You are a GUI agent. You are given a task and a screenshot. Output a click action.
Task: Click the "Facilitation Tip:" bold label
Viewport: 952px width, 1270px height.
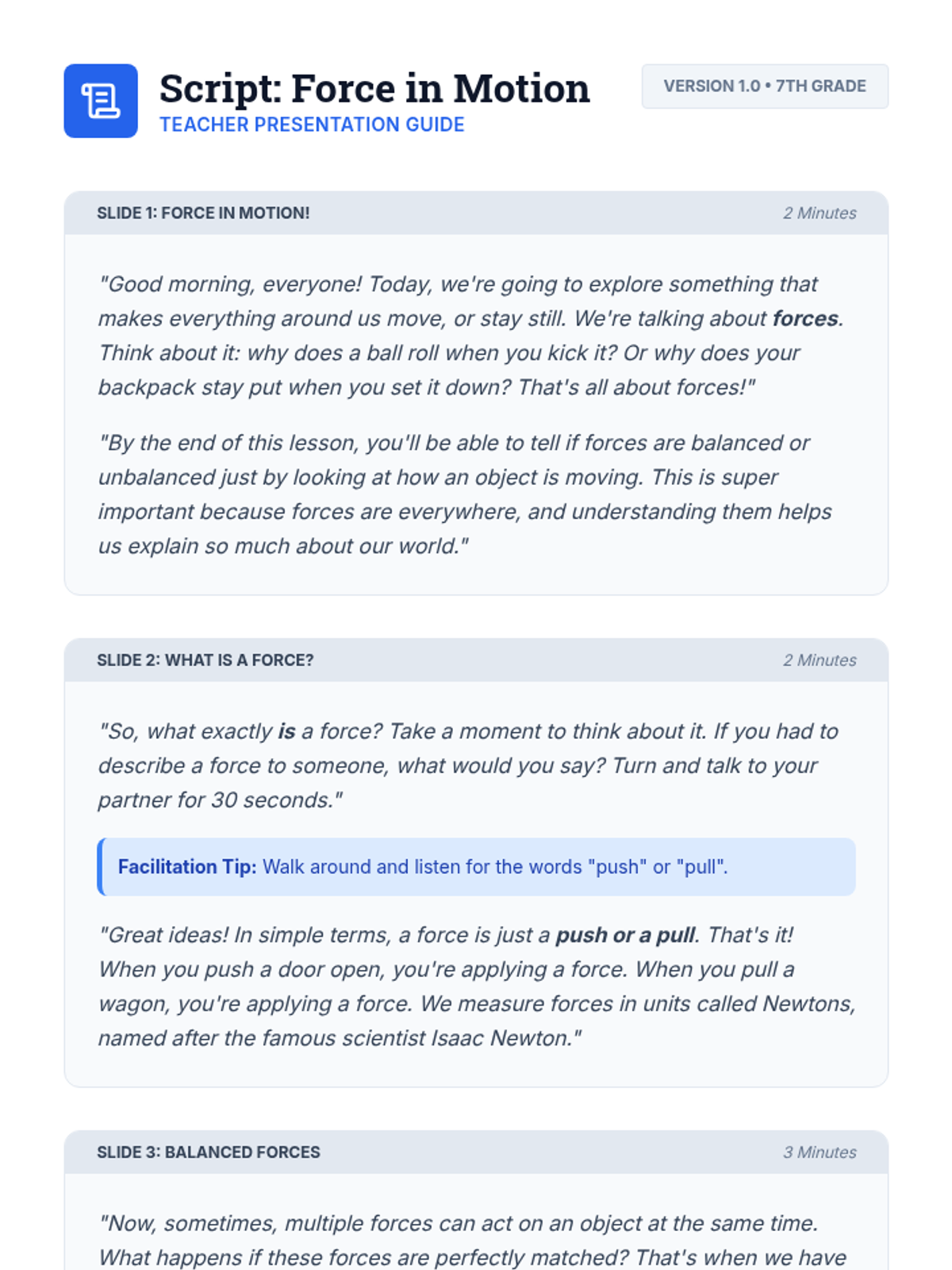(187, 867)
